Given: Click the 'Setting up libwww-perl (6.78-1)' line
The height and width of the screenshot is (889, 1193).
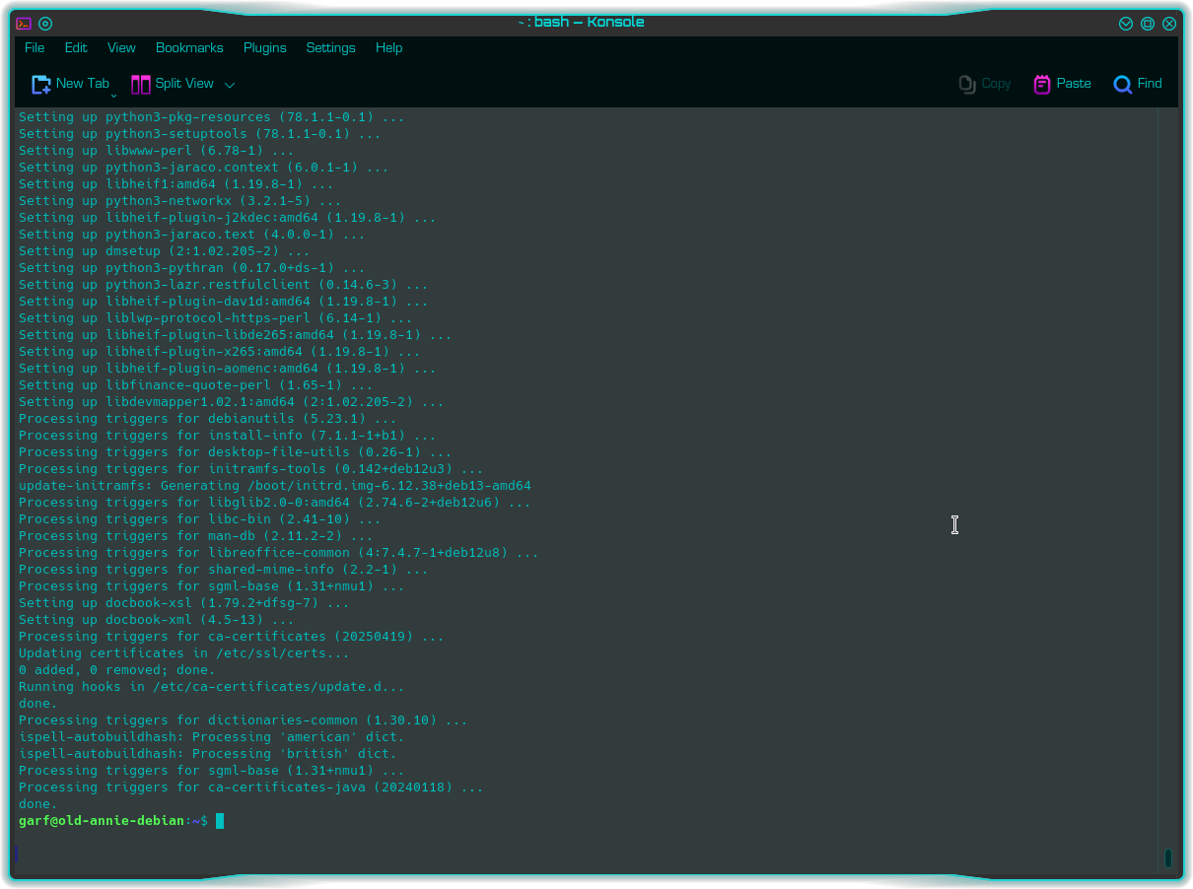Looking at the screenshot, I should (157, 151).
